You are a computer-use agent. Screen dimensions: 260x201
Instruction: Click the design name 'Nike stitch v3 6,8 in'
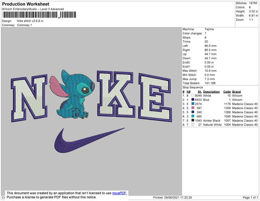pos(30,21)
